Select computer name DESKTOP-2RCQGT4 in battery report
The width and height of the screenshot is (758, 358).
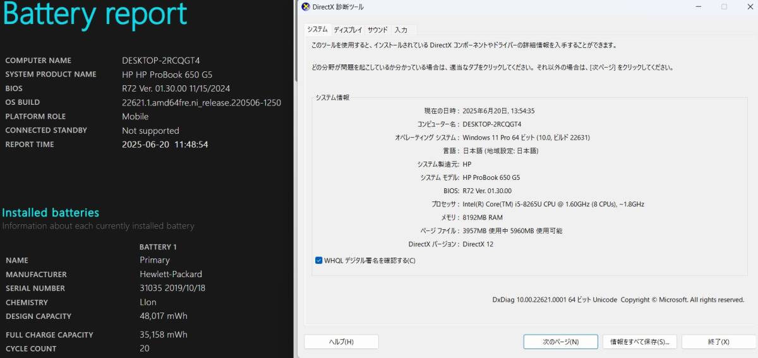pyautogui.click(x=161, y=61)
